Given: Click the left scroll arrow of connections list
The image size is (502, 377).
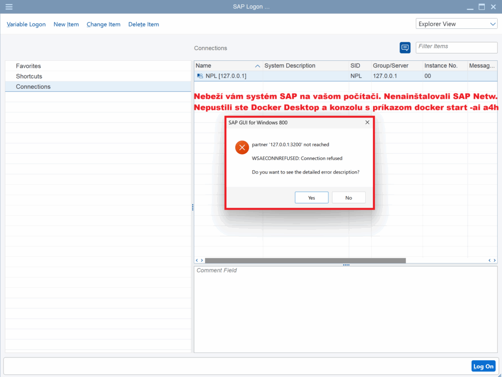Looking at the screenshot, I should 197,260.
